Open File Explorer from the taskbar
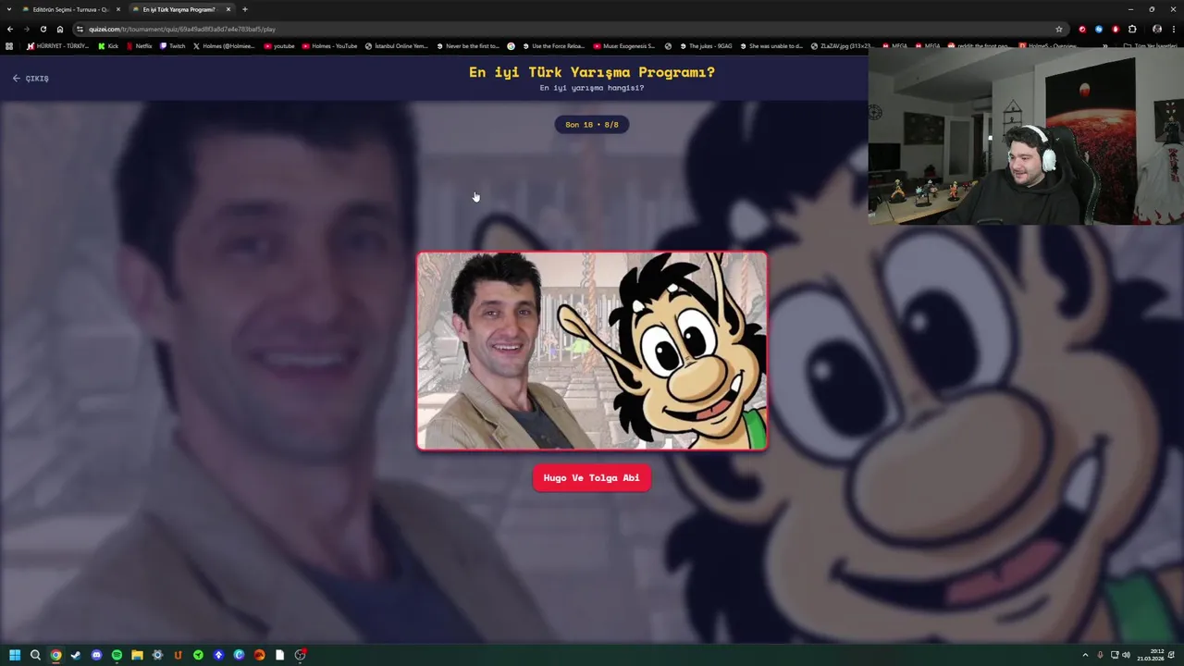 (137, 655)
